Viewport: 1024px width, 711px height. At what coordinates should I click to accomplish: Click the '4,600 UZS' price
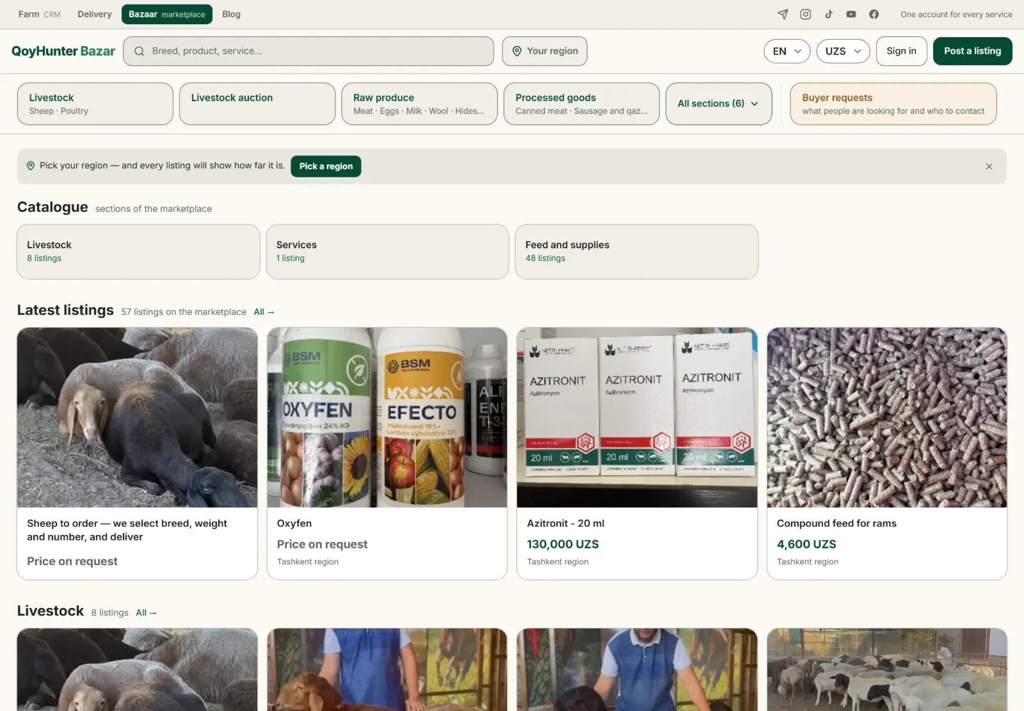point(806,544)
